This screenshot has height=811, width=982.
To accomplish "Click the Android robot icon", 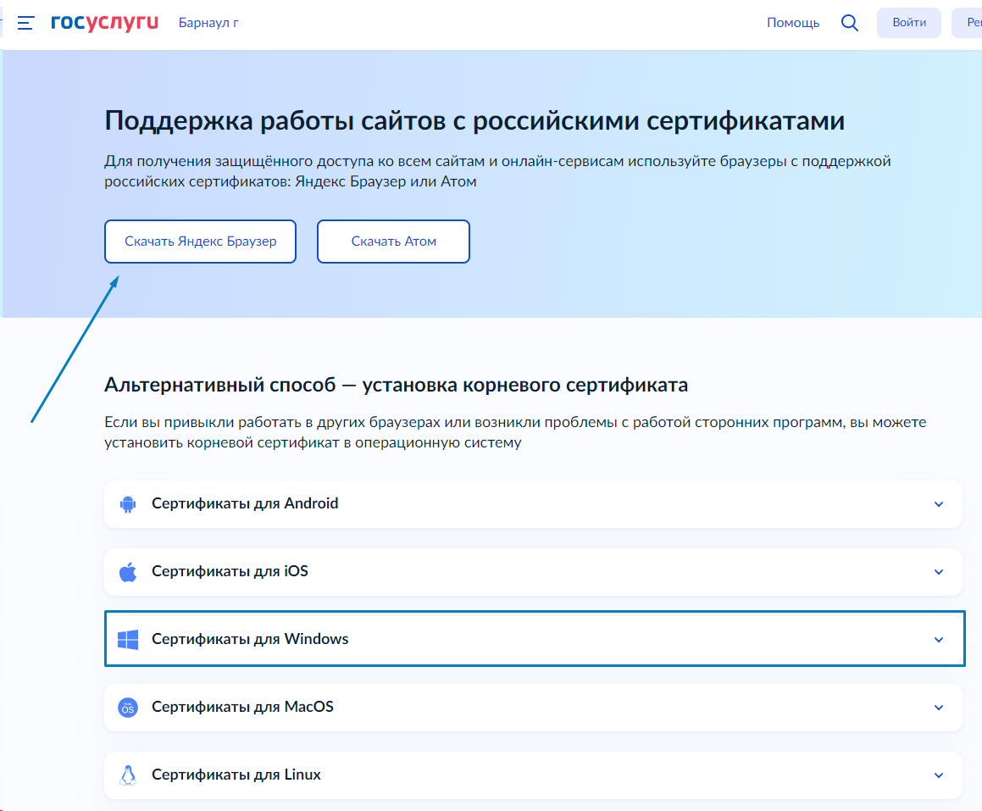I will coord(128,504).
